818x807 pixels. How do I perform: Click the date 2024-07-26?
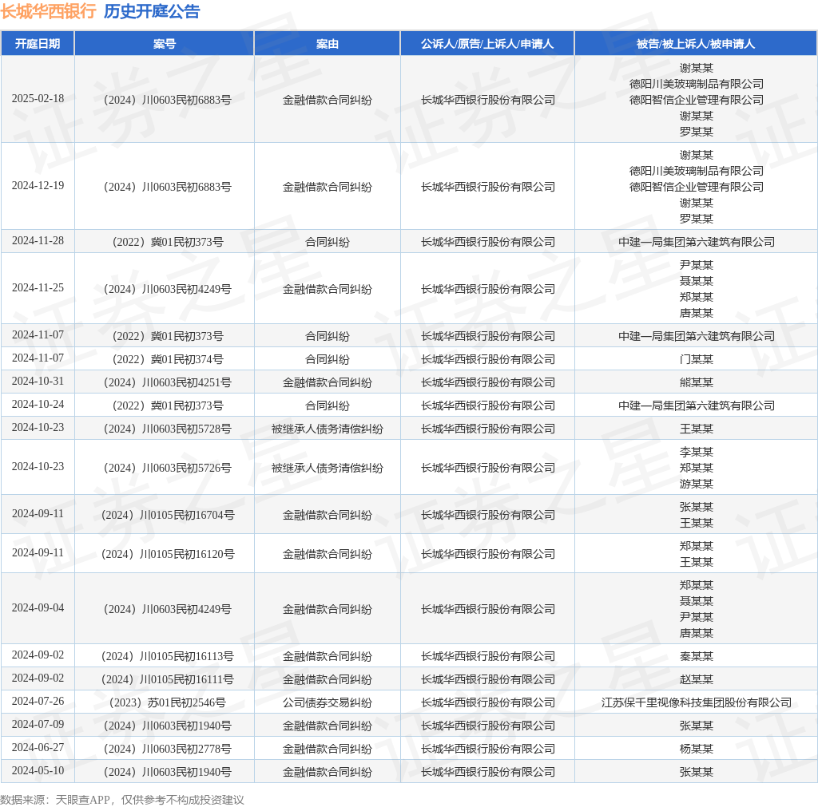38,701
